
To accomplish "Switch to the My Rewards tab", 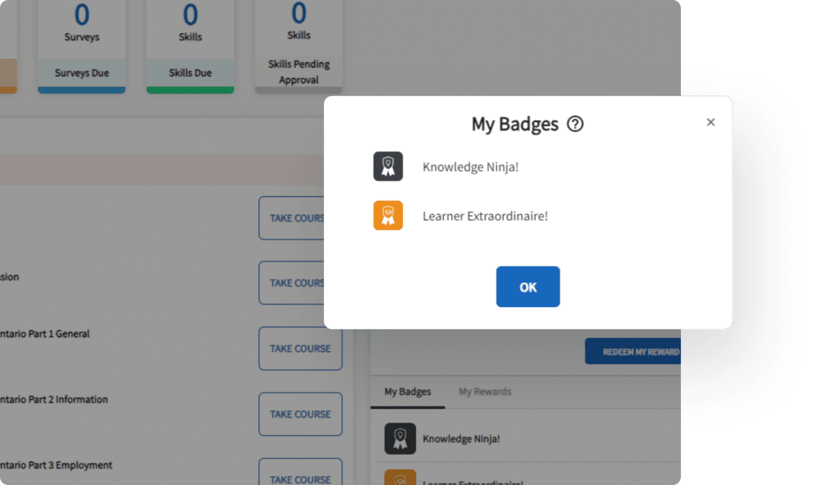I will pyautogui.click(x=485, y=392).
